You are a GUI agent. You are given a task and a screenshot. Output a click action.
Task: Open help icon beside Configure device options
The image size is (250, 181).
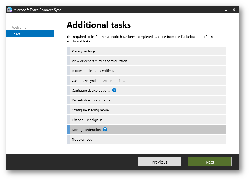click(x=114, y=90)
